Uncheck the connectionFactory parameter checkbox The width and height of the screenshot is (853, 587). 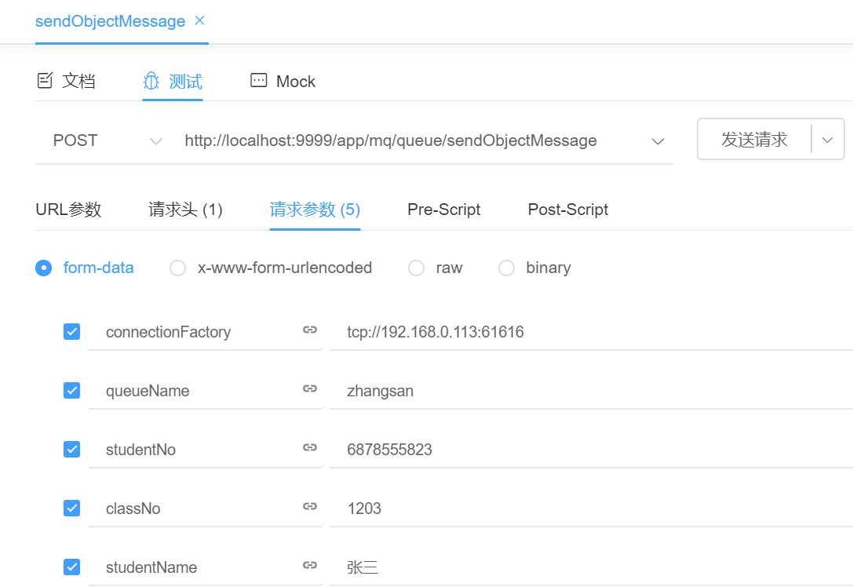pyautogui.click(x=71, y=331)
